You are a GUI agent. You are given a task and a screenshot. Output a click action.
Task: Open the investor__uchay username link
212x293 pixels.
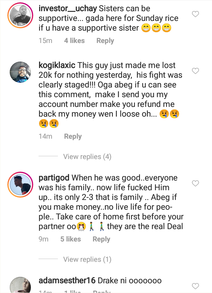click(67, 9)
